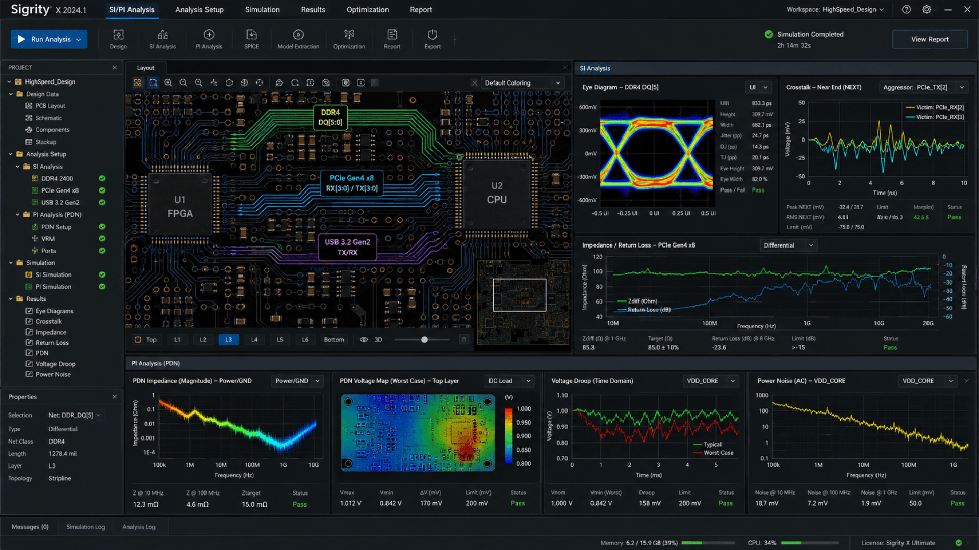The height and width of the screenshot is (550, 979).
Task: Click the Export toolbar icon
Action: pyautogui.click(x=432, y=39)
